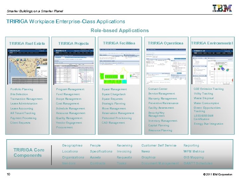Click the 'Role-based Applications' subtitle

[119, 30]
